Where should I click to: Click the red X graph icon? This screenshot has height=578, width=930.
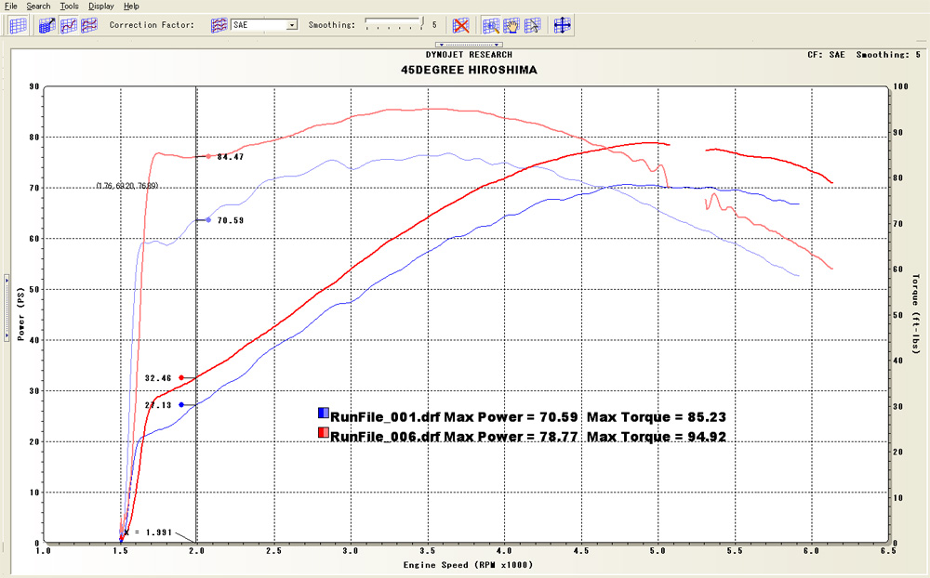[460, 25]
